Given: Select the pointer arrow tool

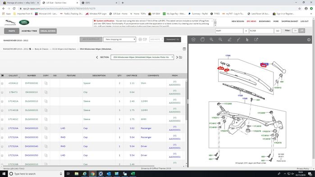Looking at the screenshot, I should (247, 40).
